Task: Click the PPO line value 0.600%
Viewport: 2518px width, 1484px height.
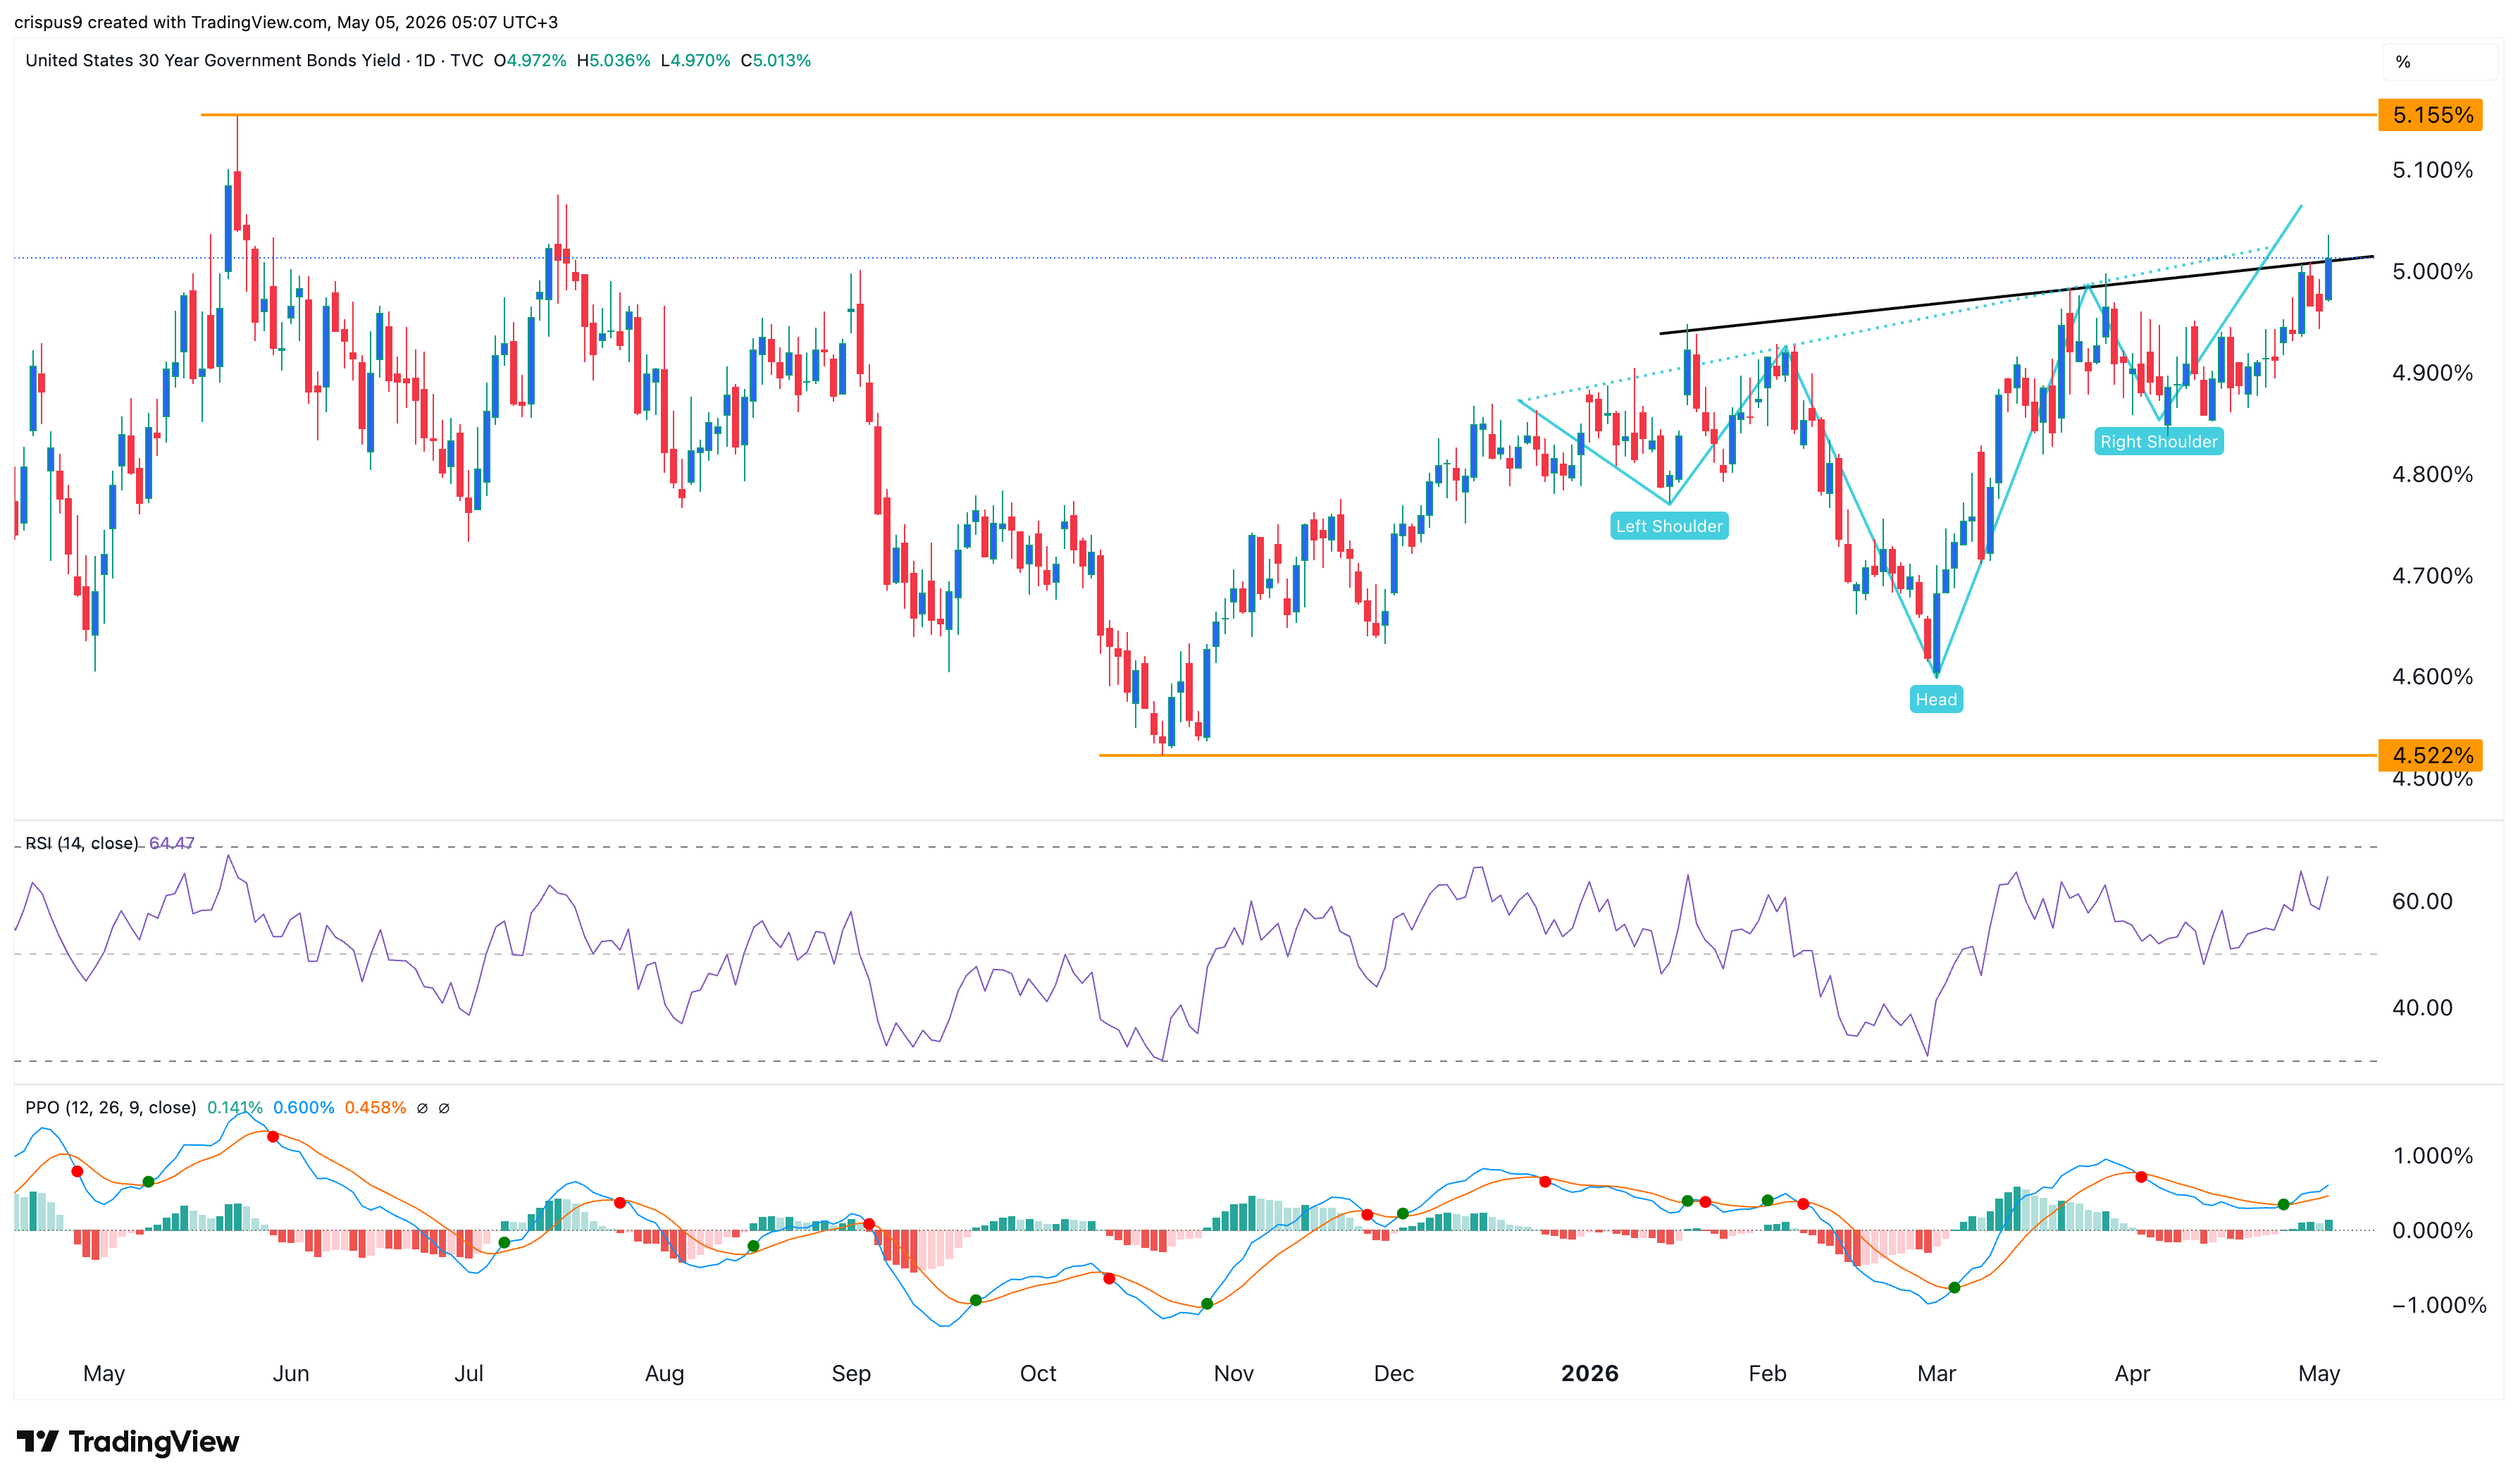Action: click(304, 1107)
